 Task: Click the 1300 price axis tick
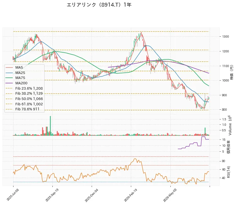[225, 37]
